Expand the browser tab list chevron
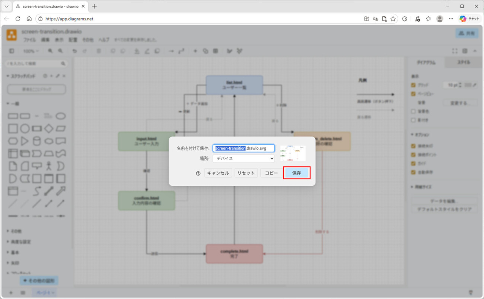This screenshot has width=484, height=299. click(x=6, y=6)
